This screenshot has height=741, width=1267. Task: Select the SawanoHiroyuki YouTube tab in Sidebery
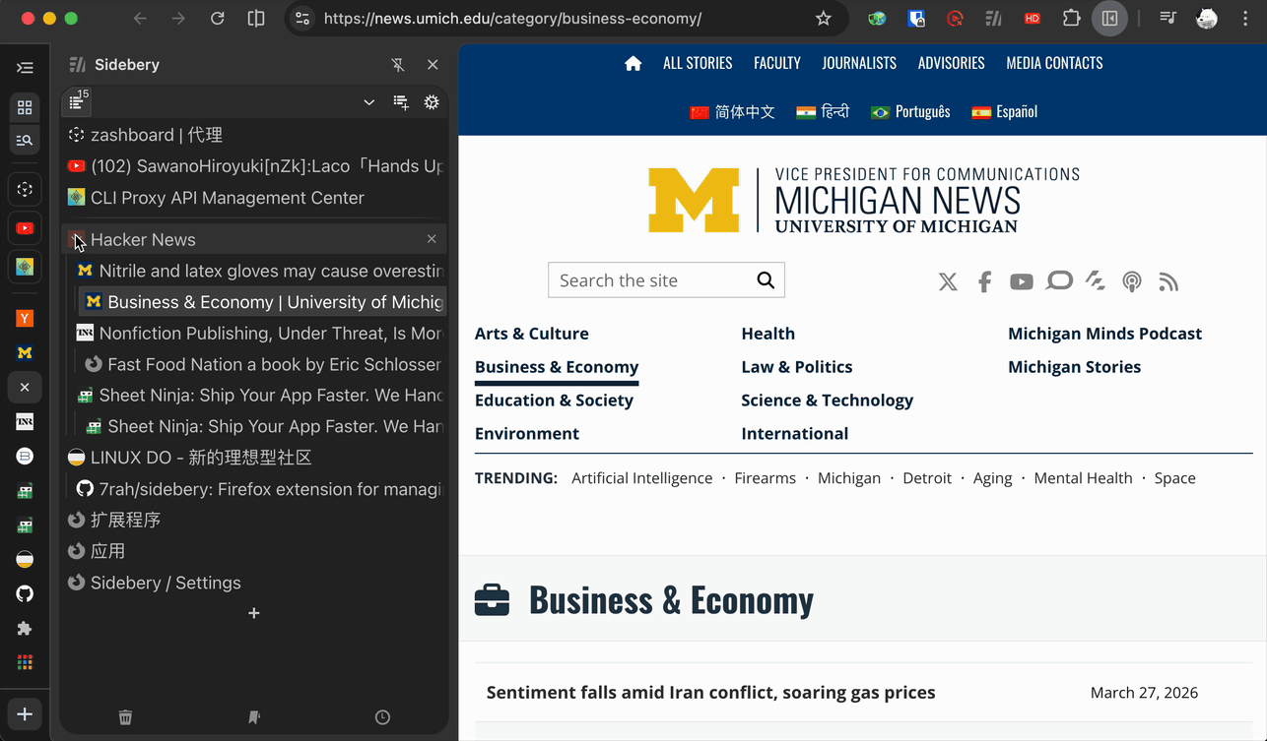pos(254,166)
